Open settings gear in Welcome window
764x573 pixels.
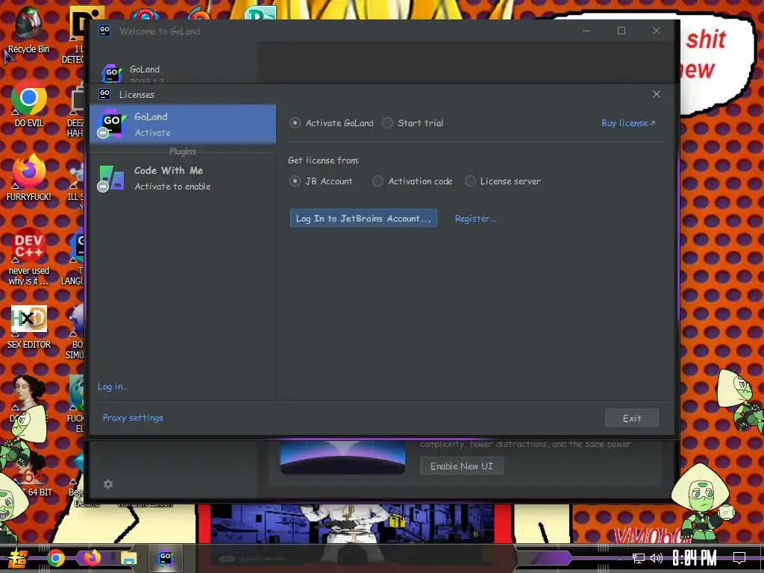tap(108, 483)
